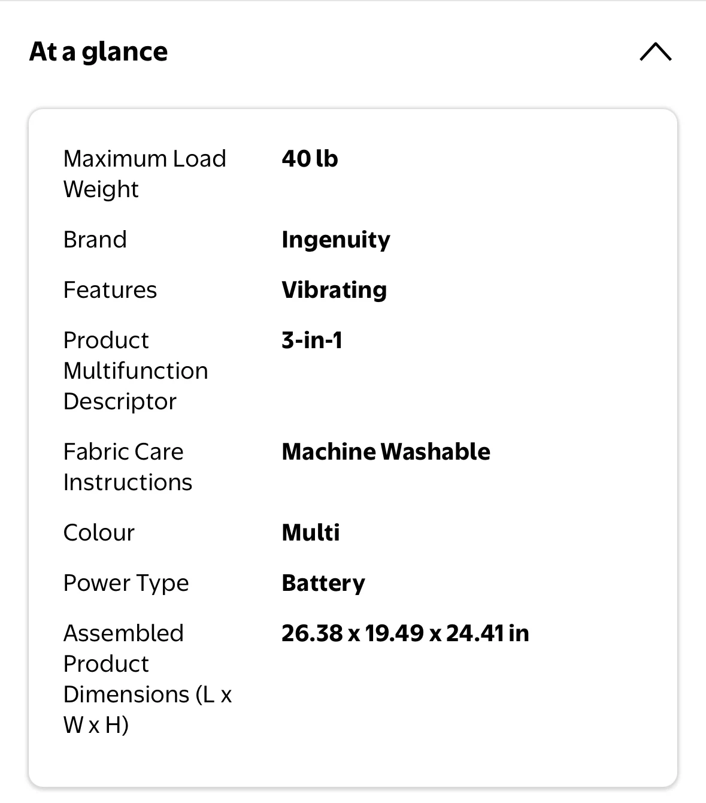The height and width of the screenshot is (803, 706).
Task: Click the Brand label
Action: pyautogui.click(x=95, y=240)
